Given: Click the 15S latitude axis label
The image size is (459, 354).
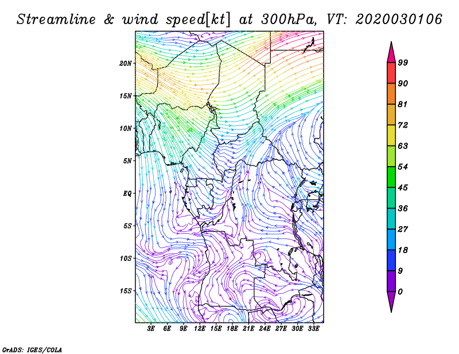Looking at the screenshot, I should coord(126,291).
